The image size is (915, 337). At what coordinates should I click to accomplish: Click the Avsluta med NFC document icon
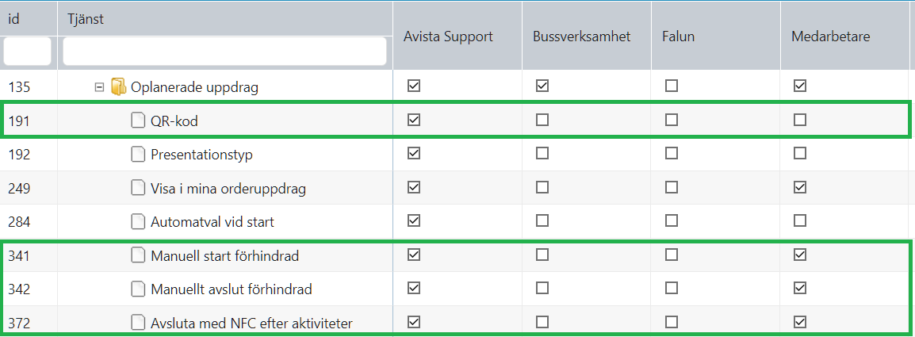click(137, 323)
